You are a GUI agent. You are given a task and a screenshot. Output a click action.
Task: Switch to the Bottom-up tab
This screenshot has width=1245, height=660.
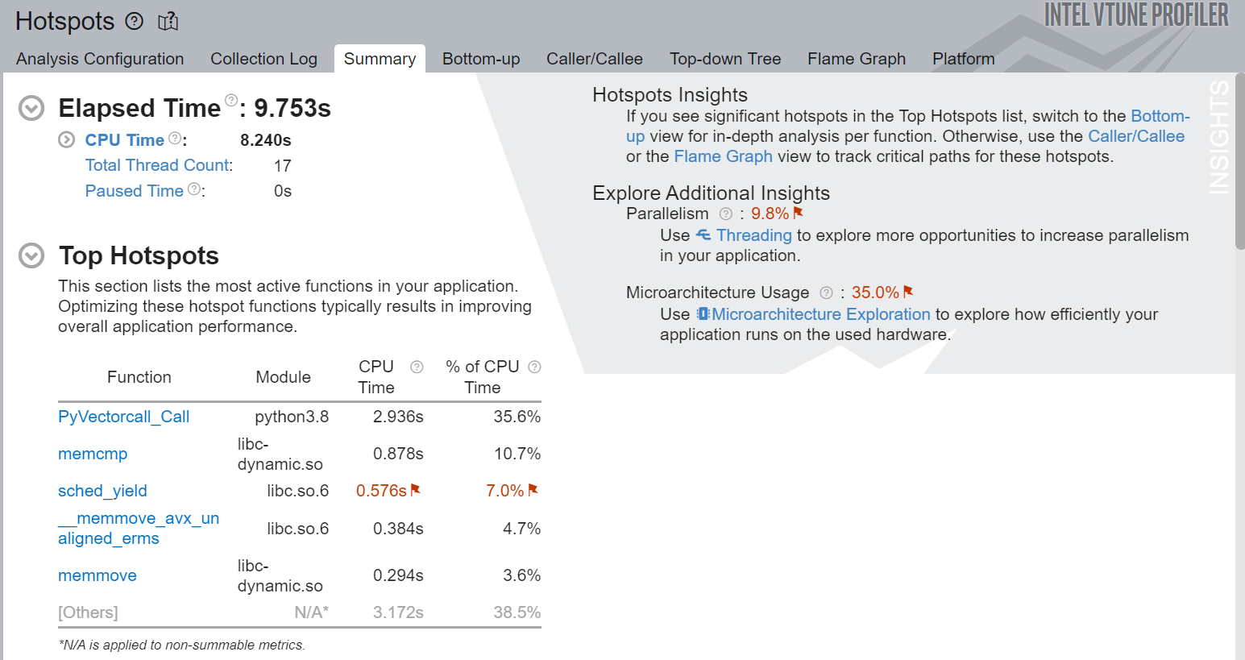(481, 59)
